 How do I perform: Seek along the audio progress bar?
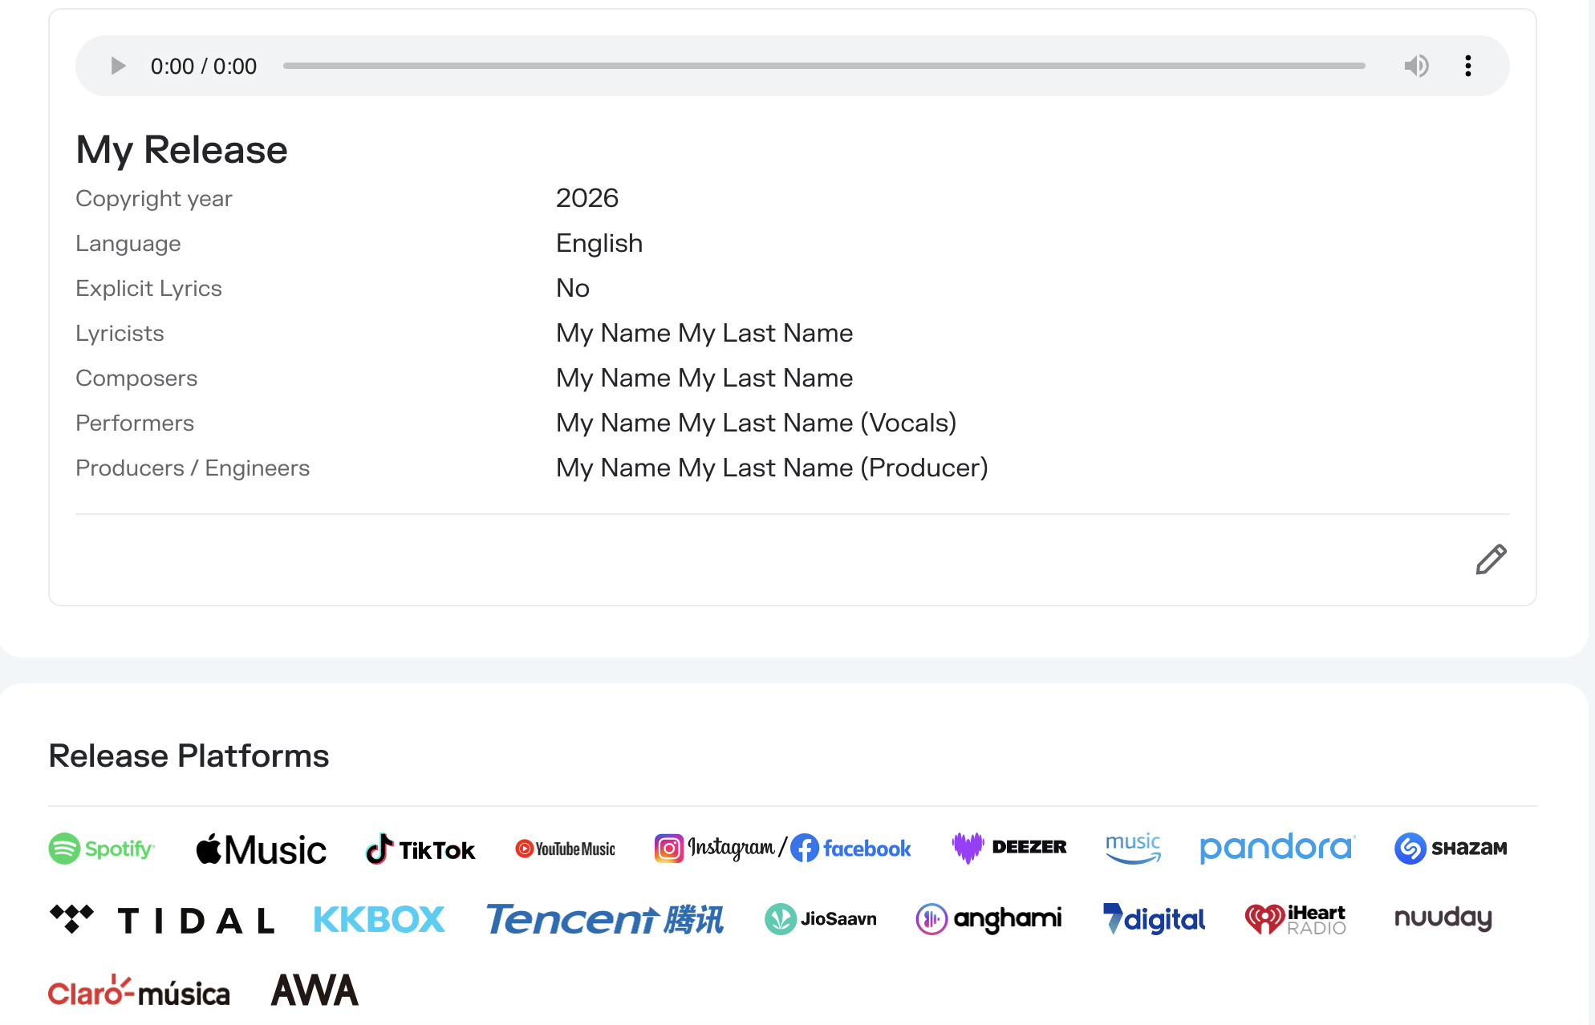coord(824,66)
